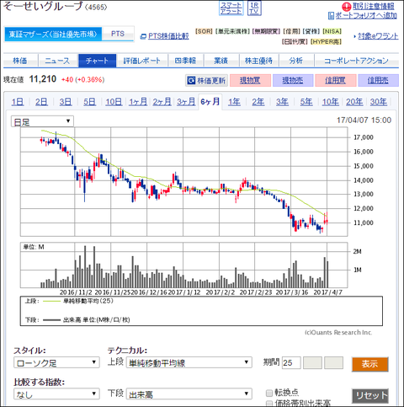Open the 上段 単純移動平均線 dropdown
Screen dimensions: 404x407
point(189,363)
